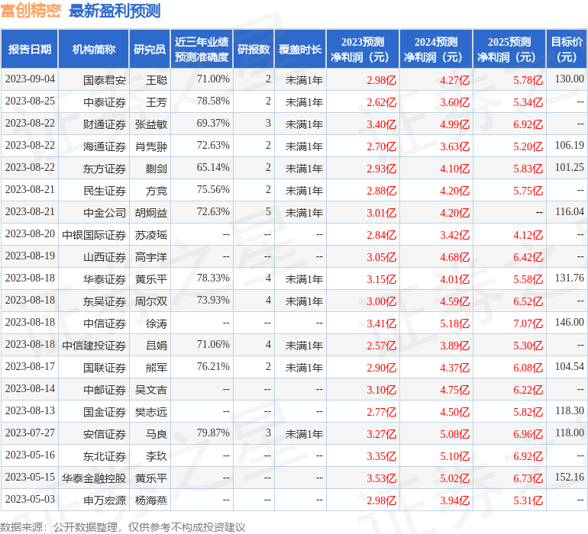This screenshot has width=588, height=534.
Task: Click institution 中邮证券
Action: pos(105,389)
